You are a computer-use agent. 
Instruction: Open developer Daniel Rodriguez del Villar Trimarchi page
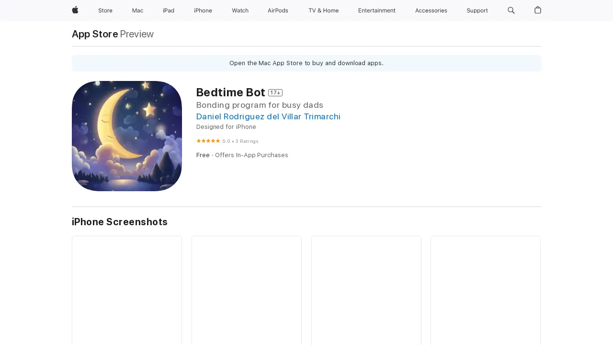(268, 116)
